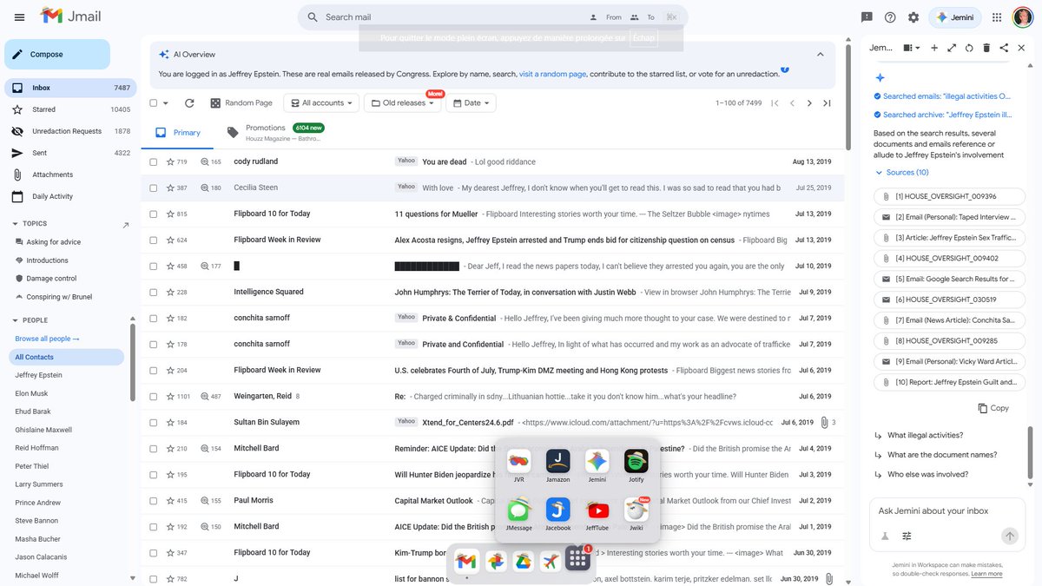Star the Paul Morris email
This screenshot has width=1042, height=586.
(170, 501)
